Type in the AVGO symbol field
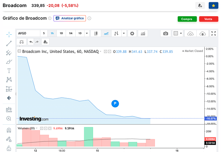Viewport: 221px width, 152px height. (x=27, y=33)
